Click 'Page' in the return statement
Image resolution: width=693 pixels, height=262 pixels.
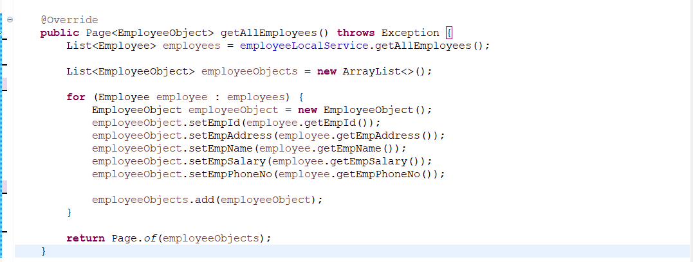(x=124, y=238)
